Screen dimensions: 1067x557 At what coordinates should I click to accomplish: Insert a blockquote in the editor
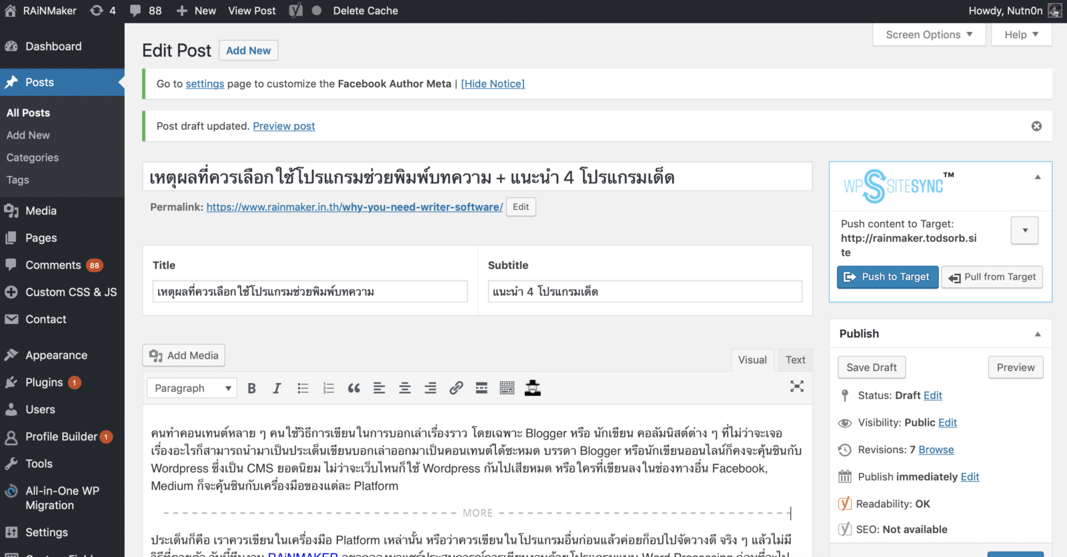[353, 388]
